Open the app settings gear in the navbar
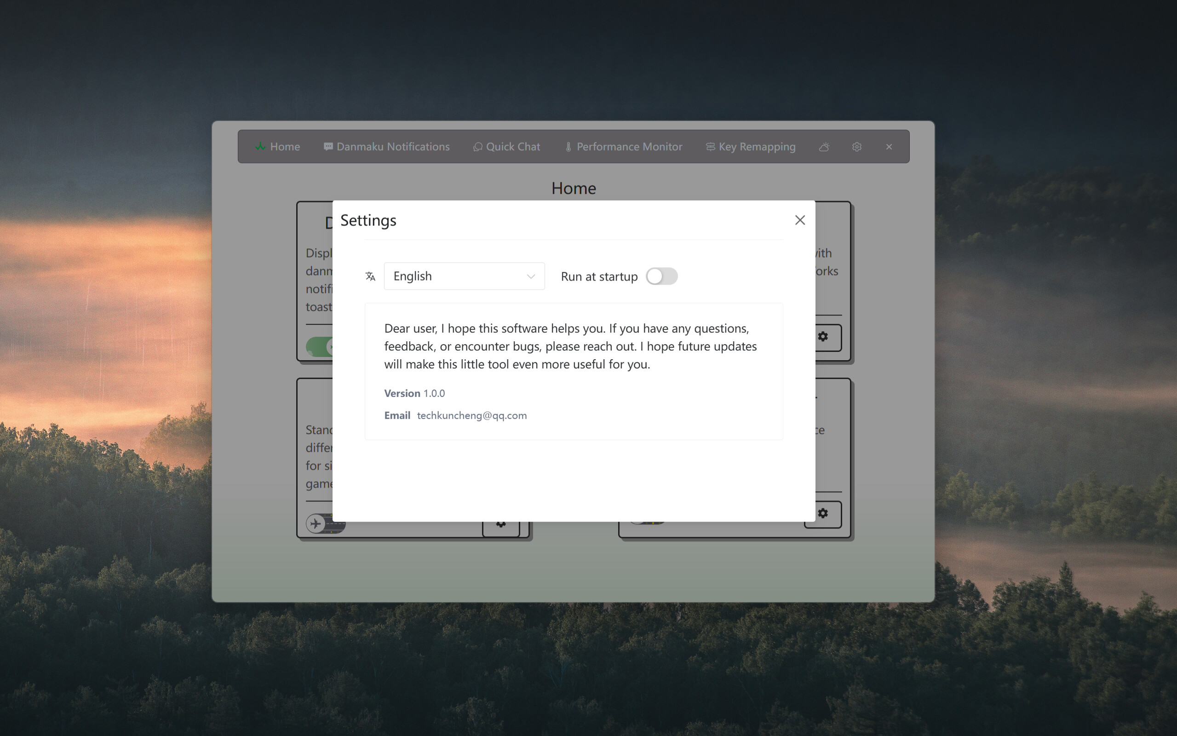1177x736 pixels. 856,146
